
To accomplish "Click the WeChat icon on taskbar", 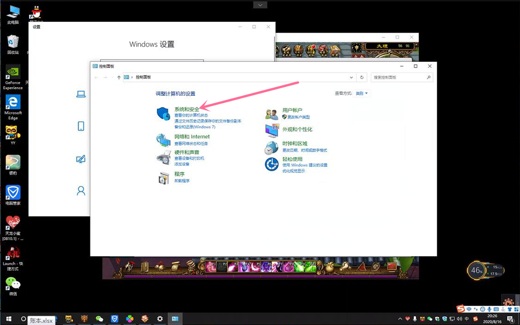I will (99, 318).
